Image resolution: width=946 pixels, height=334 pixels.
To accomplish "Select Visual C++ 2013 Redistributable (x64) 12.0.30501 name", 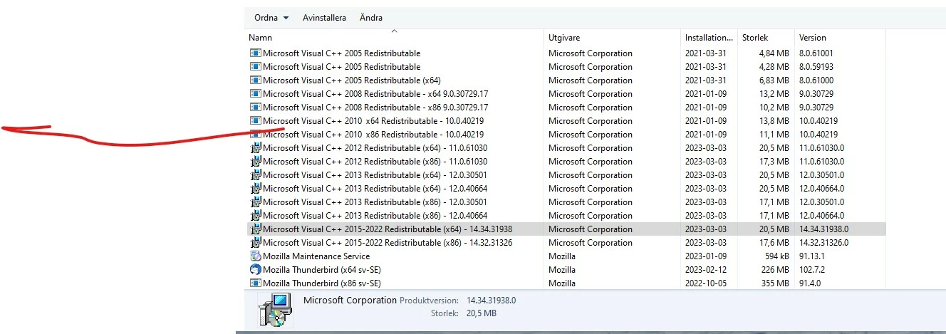I will tap(375, 175).
